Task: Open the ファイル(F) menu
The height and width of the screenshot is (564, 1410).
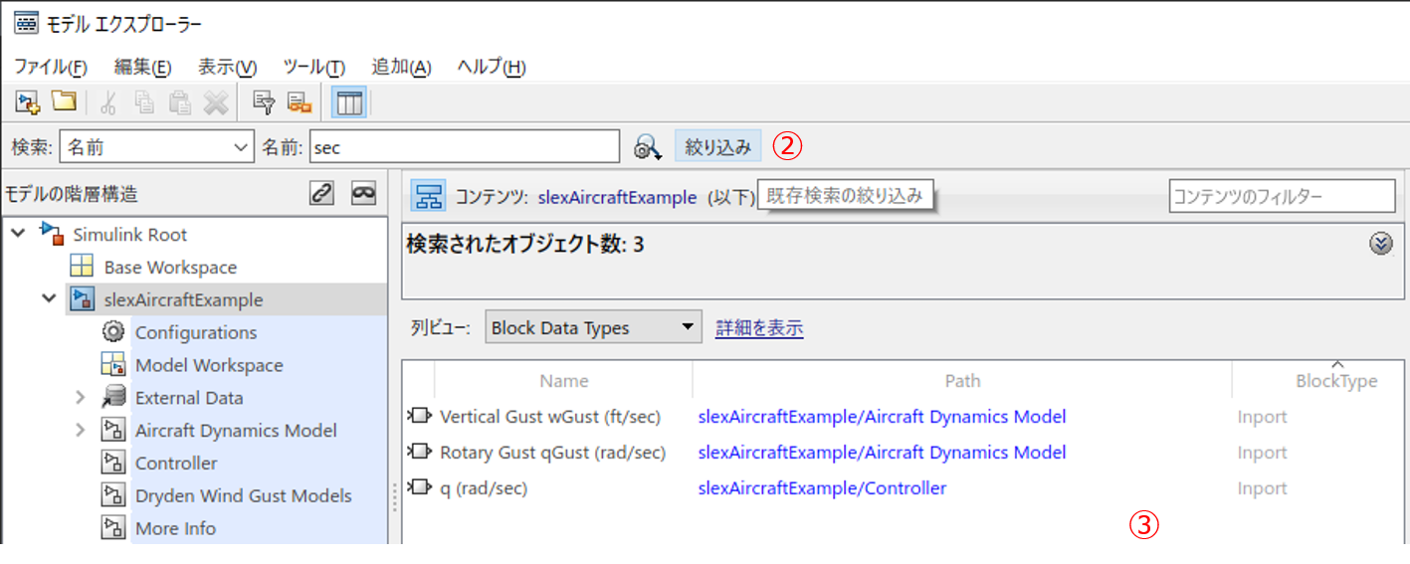Action: click(x=51, y=67)
